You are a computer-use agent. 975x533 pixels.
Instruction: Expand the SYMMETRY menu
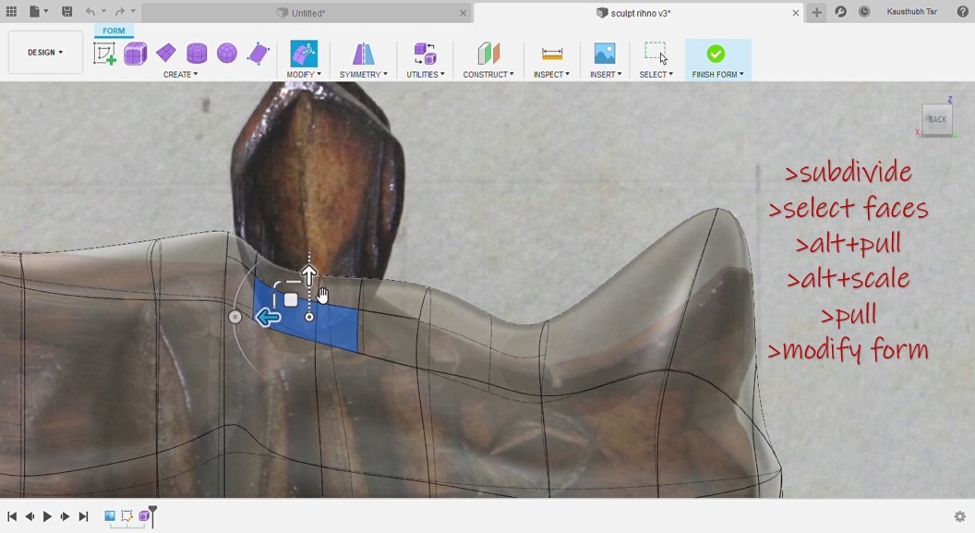coord(363,74)
